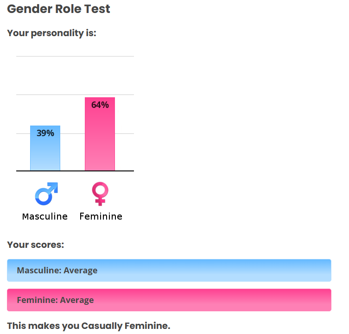Select the 'Your personality is:' subheading

click(52, 33)
